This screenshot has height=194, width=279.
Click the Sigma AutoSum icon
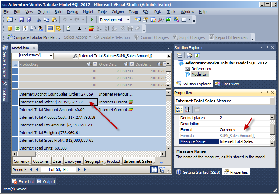pos(80,28)
